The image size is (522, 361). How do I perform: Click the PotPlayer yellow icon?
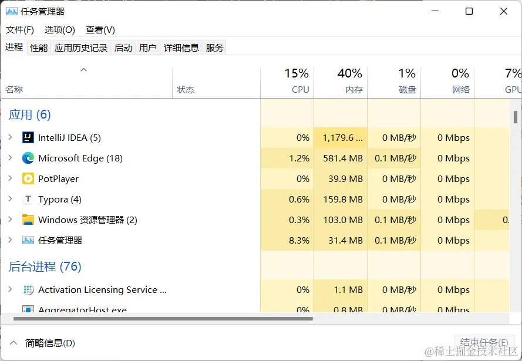[x=28, y=178]
